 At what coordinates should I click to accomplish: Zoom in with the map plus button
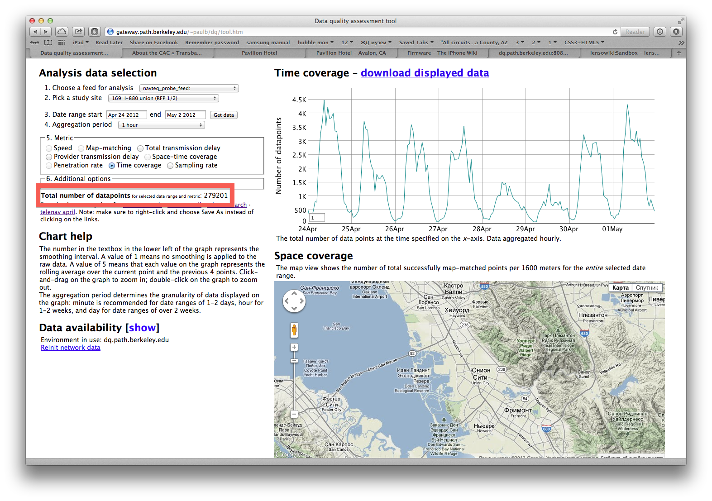pyautogui.click(x=294, y=347)
